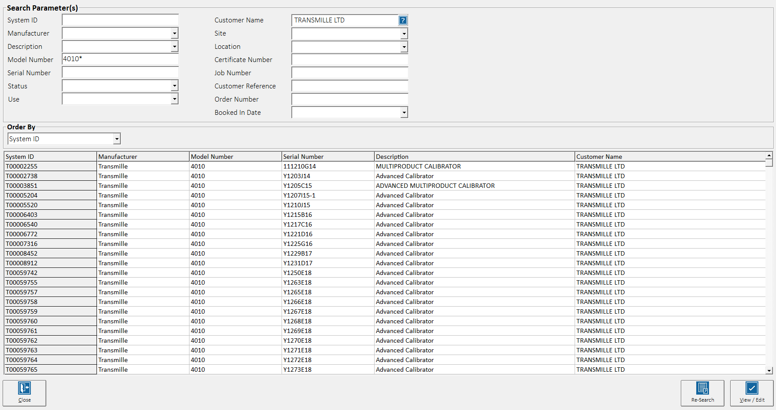The width and height of the screenshot is (776, 410).
Task: Click the Re-Search button
Action: pyautogui.click(x=702, y=393)
